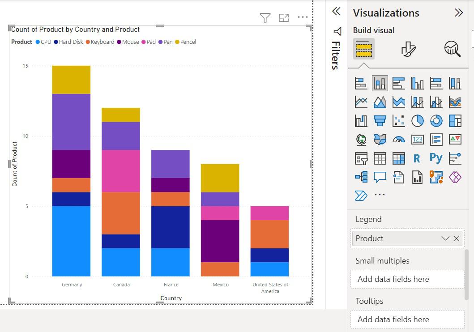Screen dimensions: 474x332
Task: Enter Focus mode for the chart
Action: click(284, 18)
